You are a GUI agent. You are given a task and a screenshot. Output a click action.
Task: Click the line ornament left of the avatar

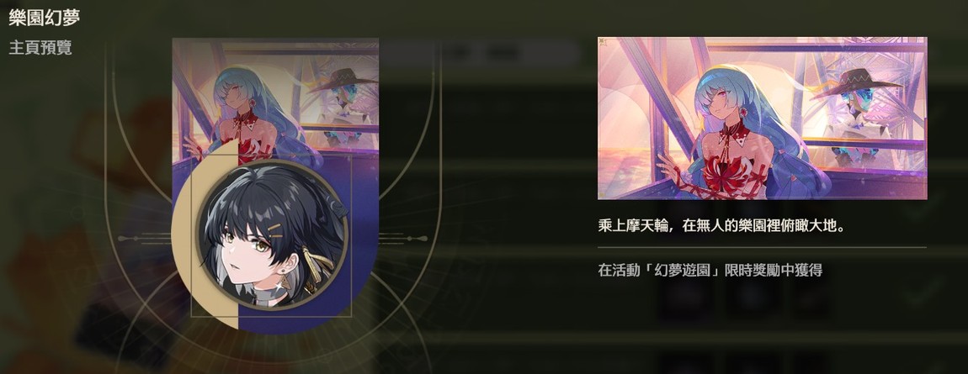tap(145, 239)
